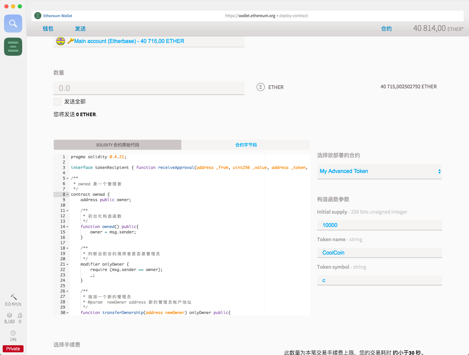The image size is (469, 355).
Task: Click code line 9 address public owner
Action: point(106,200)
